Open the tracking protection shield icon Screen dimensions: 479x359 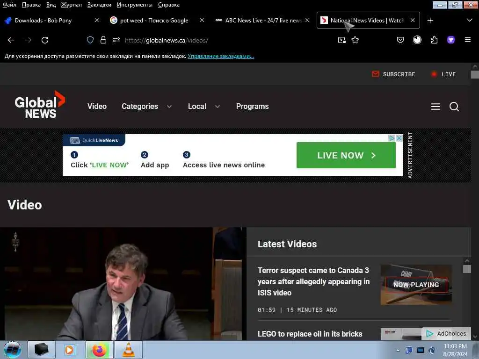coord(90,40)
